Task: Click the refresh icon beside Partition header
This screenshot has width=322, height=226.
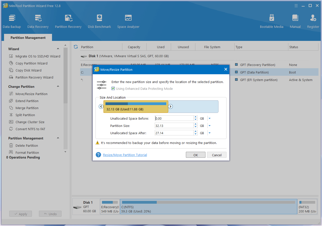Action: pyautogui.click(x=76, y=47)
